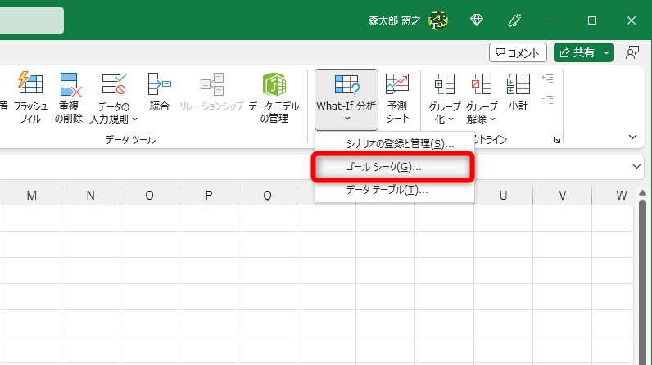Click the person presence icon beside 共有
Image resolution: width=652 pixels, height=365 pixels.
632,52
